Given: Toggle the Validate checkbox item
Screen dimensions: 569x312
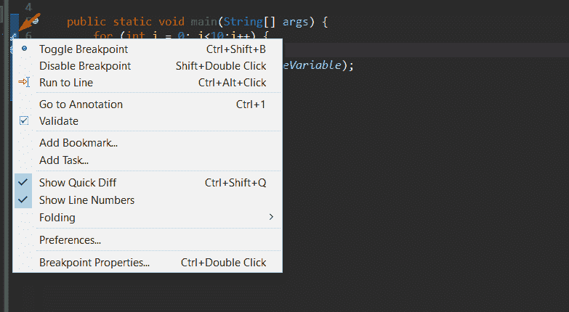Looking at the screenshot, I should [148, 120].
